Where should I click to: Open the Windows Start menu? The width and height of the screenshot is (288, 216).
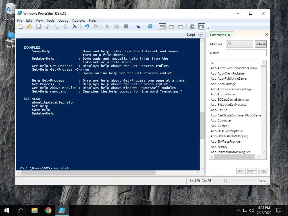[x=7, y=210]
